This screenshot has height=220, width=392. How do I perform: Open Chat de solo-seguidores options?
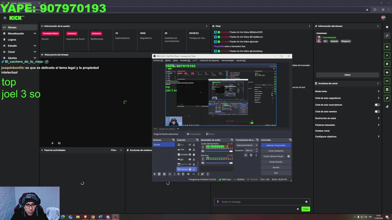pos(347,98)
